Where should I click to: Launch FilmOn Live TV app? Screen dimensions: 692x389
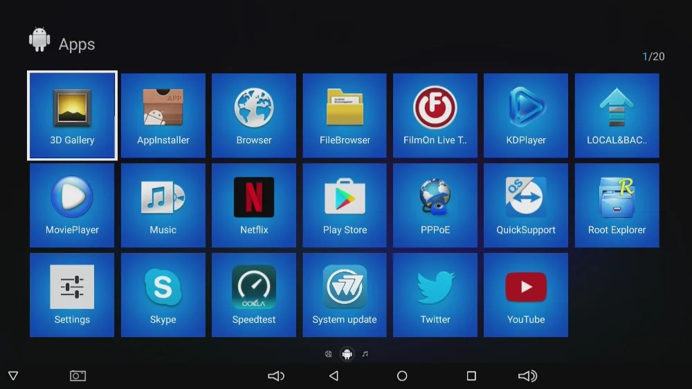tap(435, 115)
